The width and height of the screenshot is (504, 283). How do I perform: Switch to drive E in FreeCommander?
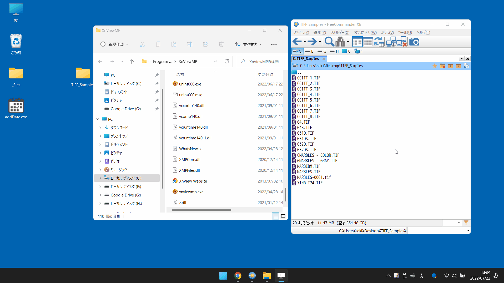point(309,51)
